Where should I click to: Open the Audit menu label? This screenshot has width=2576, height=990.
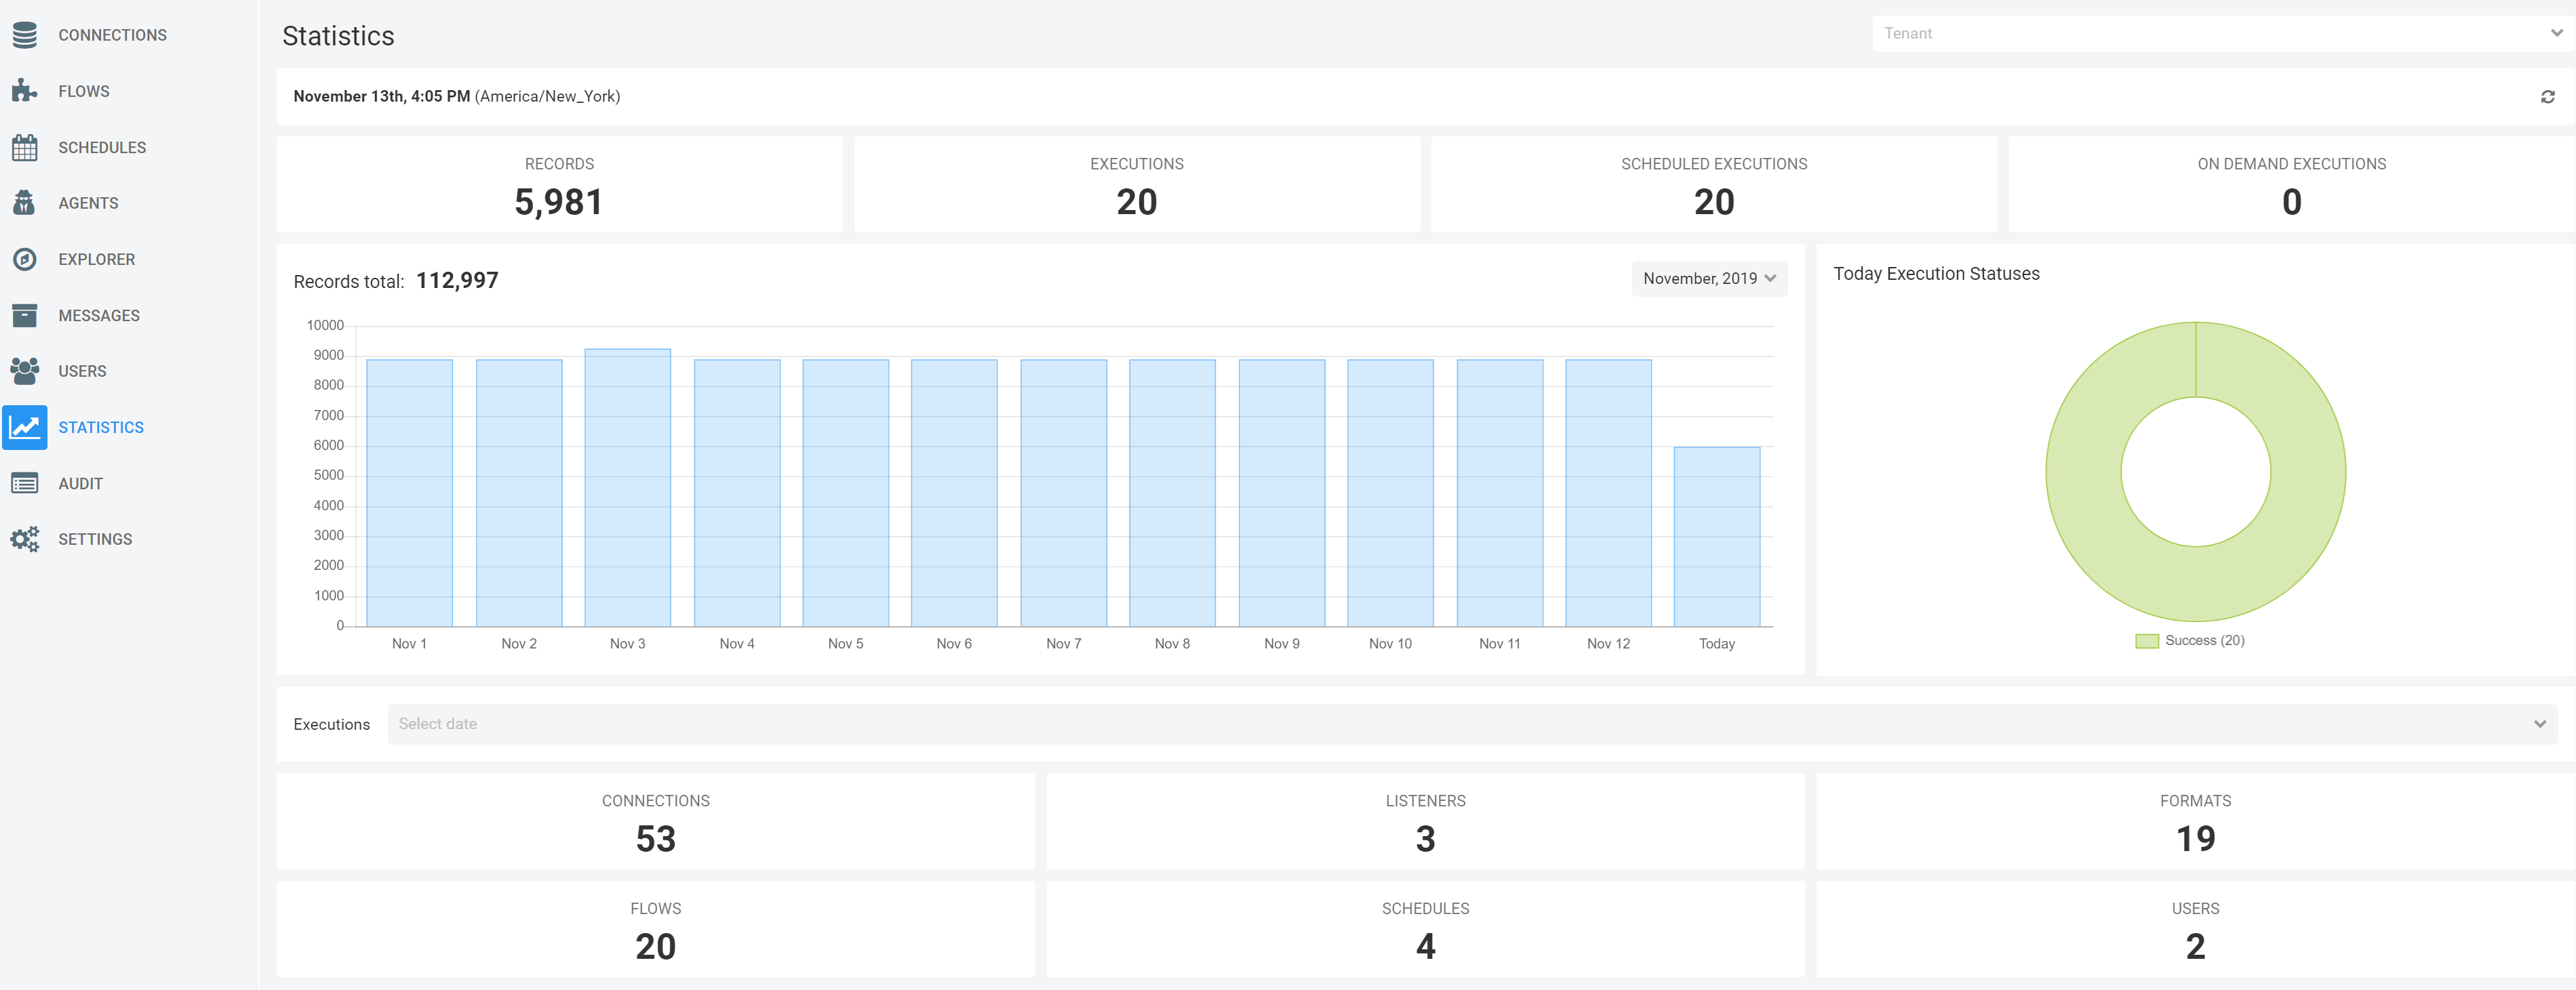(80, 484)
